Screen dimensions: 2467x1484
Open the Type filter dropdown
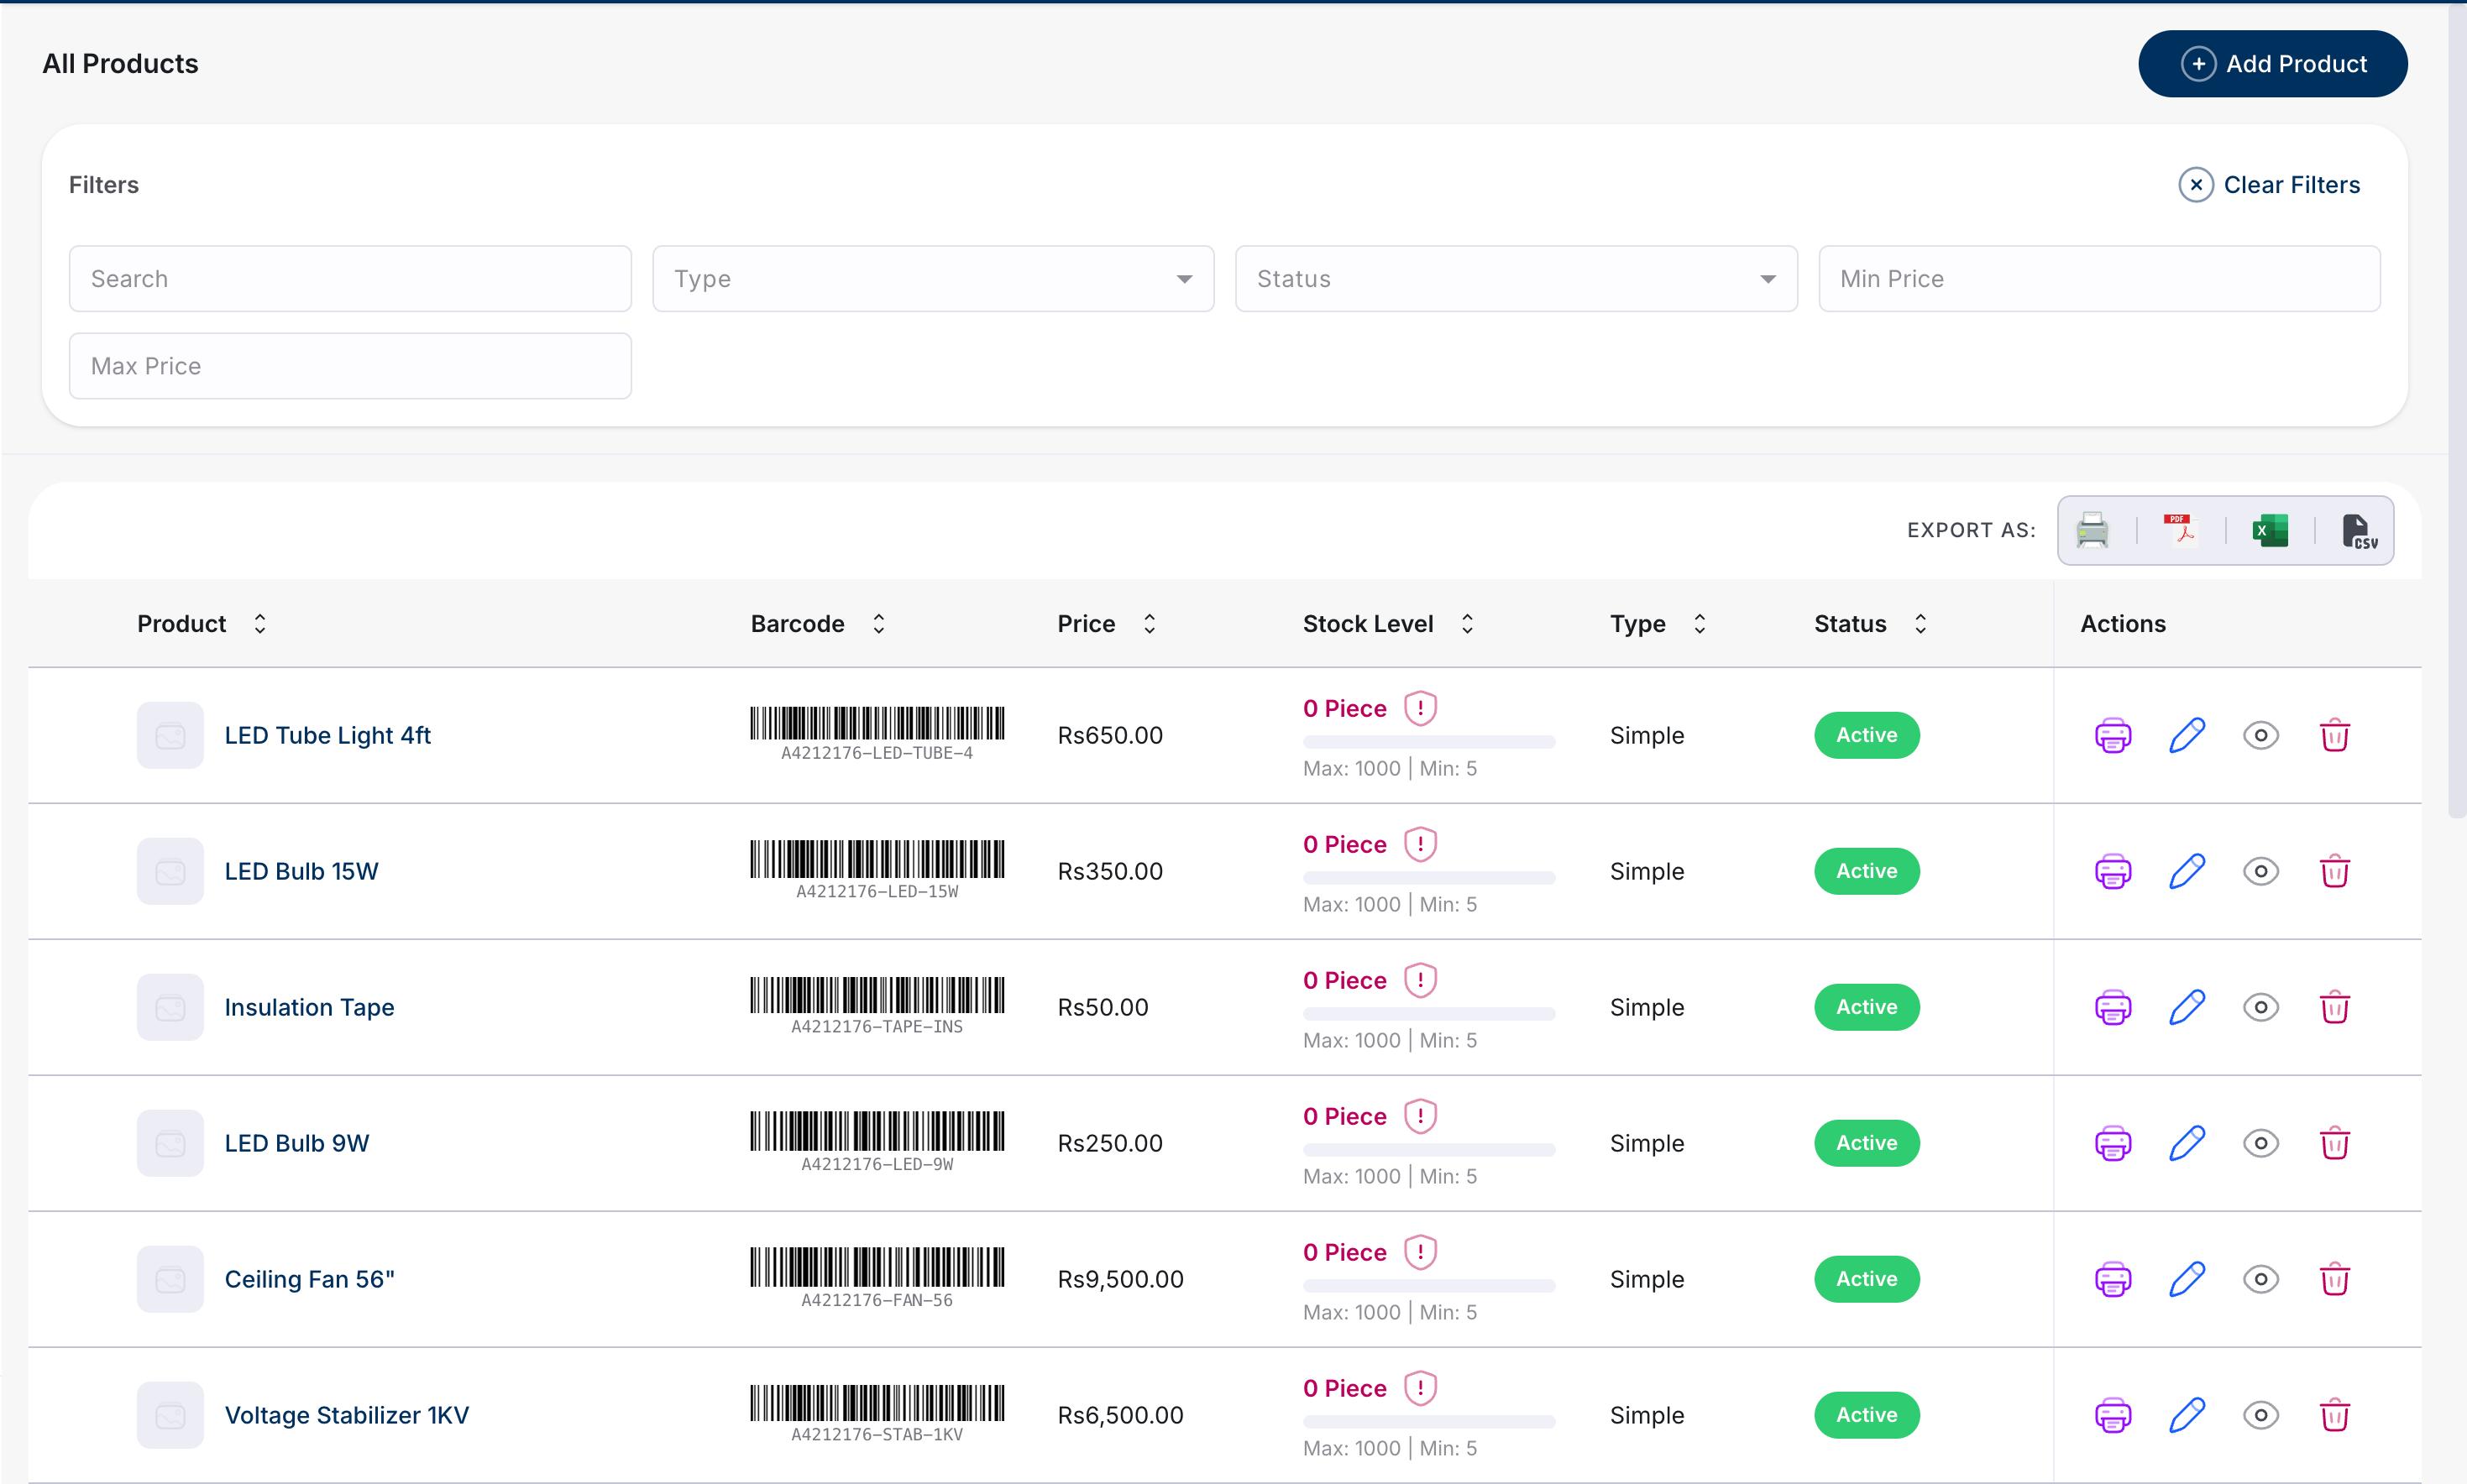tap(932, 279)
